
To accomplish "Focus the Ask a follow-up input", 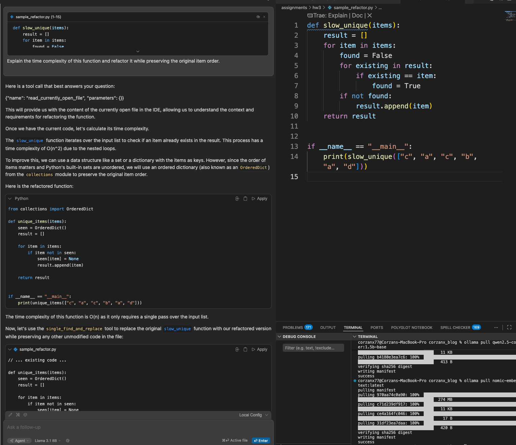I will (138, 427).
